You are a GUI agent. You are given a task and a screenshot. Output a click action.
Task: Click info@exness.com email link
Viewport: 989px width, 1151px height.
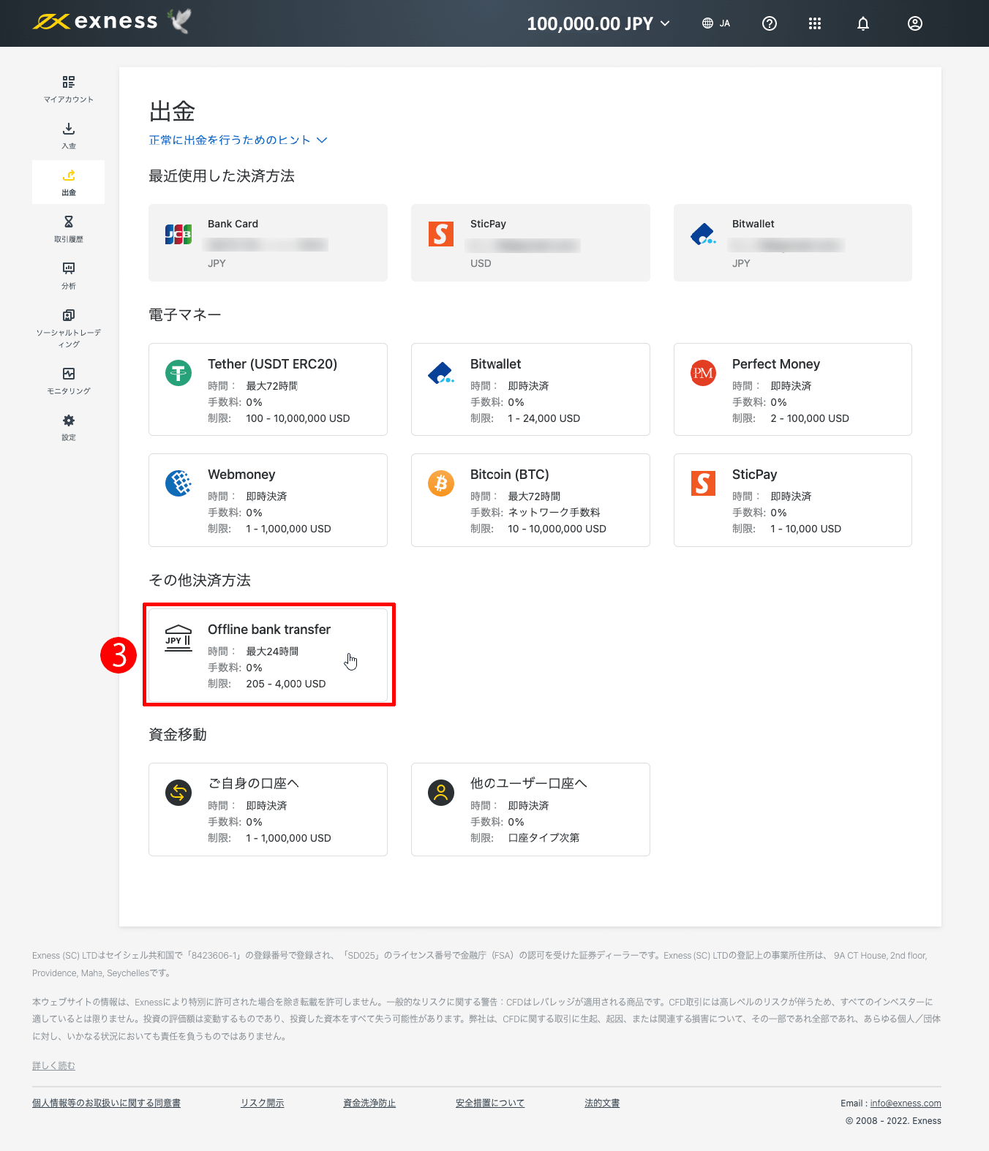tap(906, 1103)
